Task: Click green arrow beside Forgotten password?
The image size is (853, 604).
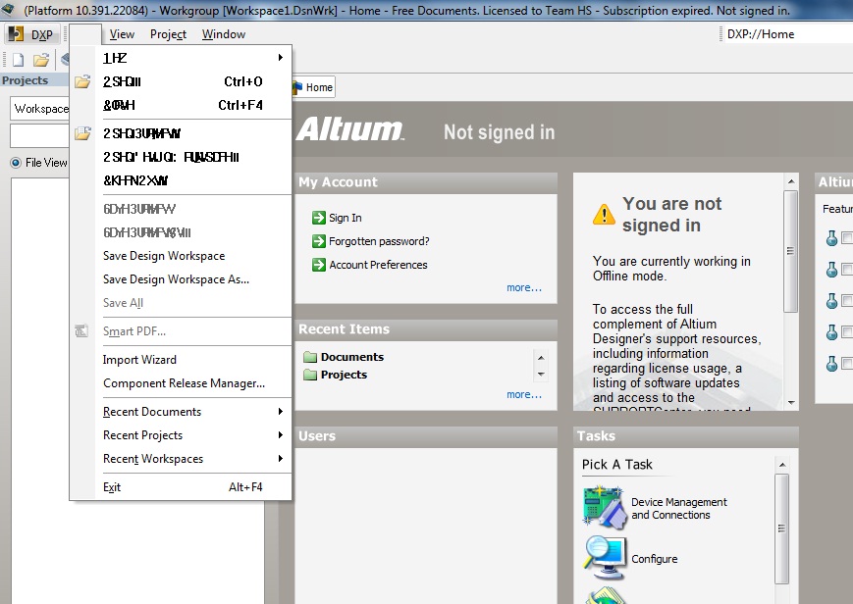Action: pyautogui.click(x=319, y=241)
